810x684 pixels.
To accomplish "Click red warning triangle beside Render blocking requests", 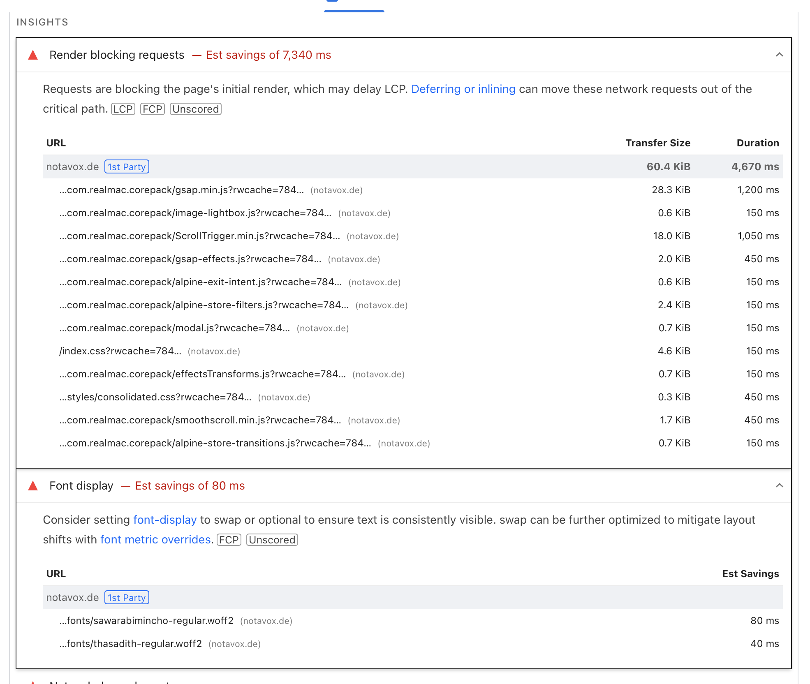I will pos(33,55).
